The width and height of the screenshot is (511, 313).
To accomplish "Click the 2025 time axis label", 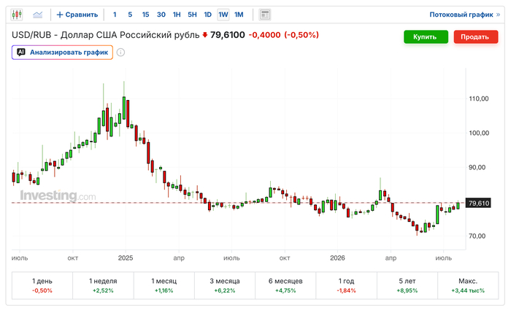I will pyautogui.click(x=126, y=258).
